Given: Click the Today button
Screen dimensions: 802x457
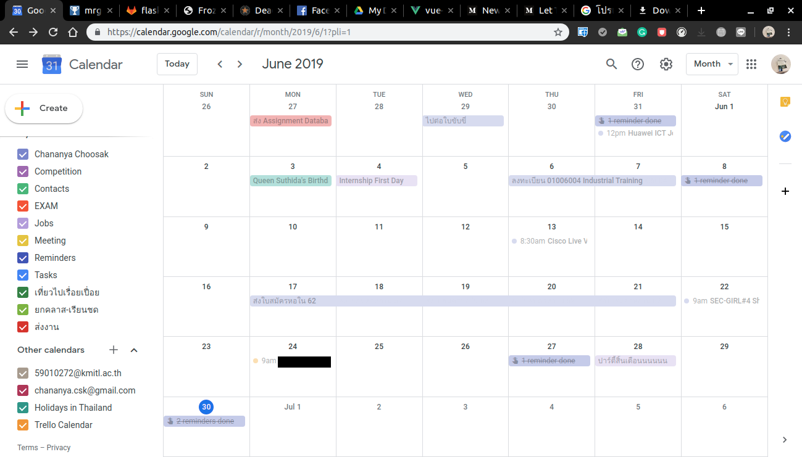Looking at the screenshot, I should point(177,64).
